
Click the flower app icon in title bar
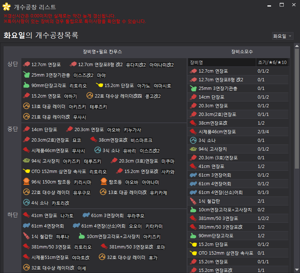[7, 7]
